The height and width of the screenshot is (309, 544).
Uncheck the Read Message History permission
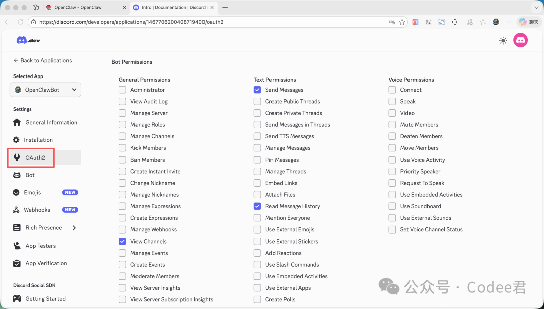pyautogui.click(x=257, y=206)
